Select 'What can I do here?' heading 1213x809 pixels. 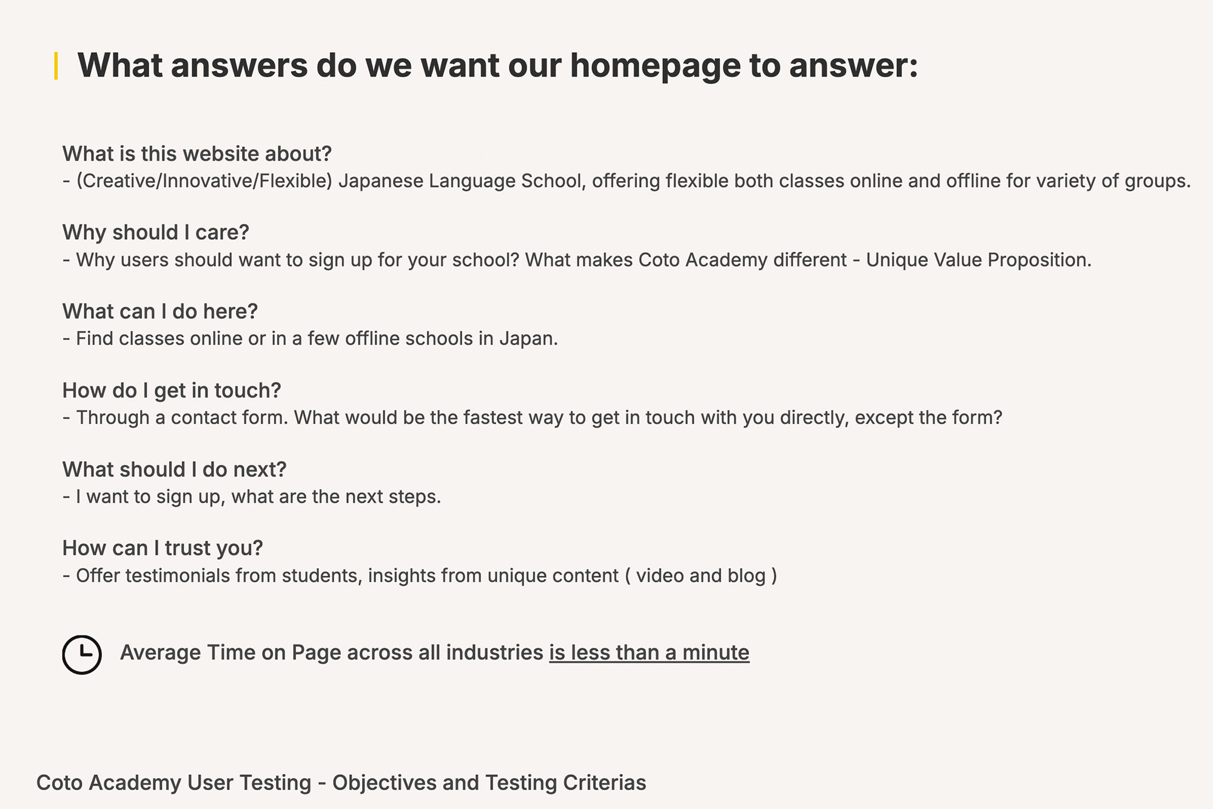tap(160, 311)
